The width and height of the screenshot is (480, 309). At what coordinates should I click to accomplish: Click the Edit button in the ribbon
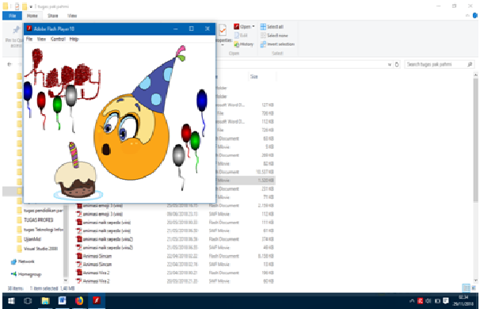[x=241, y=36]
